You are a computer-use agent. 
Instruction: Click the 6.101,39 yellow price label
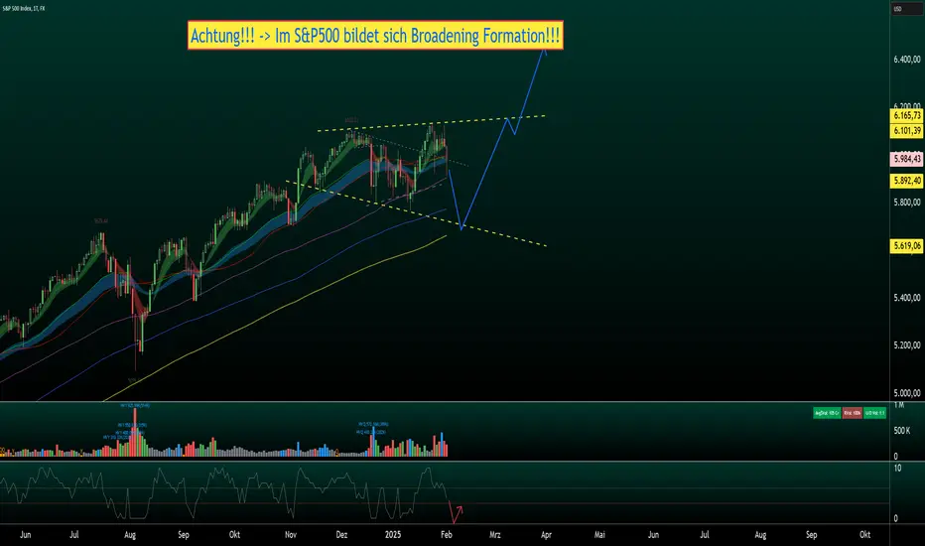pyautogui.click(x=906, y=130)
